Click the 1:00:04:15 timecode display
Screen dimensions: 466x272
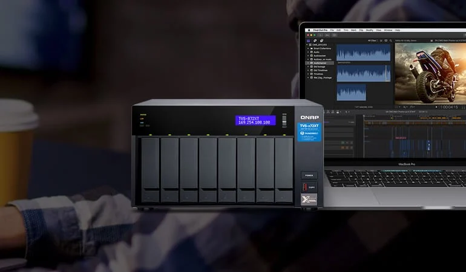point(449,107)
